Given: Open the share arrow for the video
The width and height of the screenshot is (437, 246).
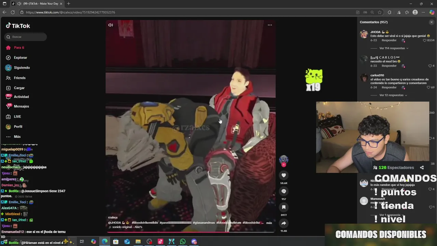Looking at the screenshot, I should (x=284, y=223).
